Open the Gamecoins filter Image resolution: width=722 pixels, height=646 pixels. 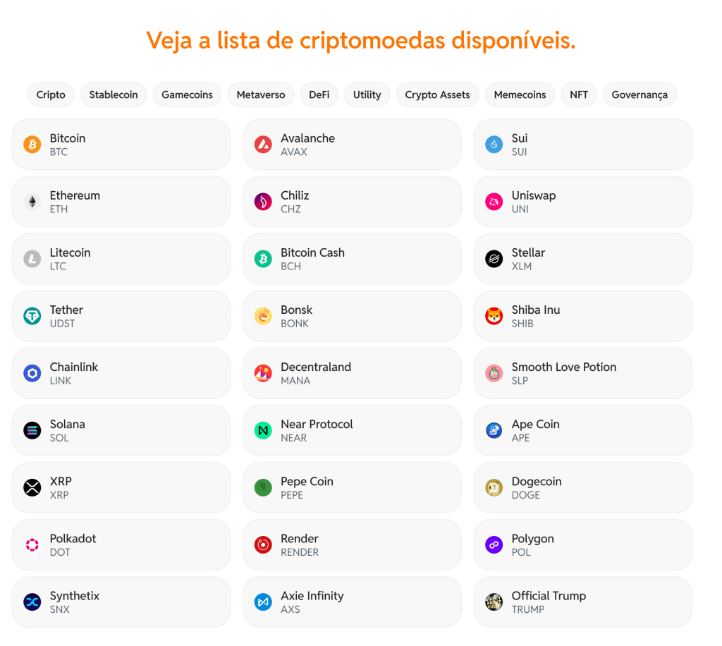[186, 95]
